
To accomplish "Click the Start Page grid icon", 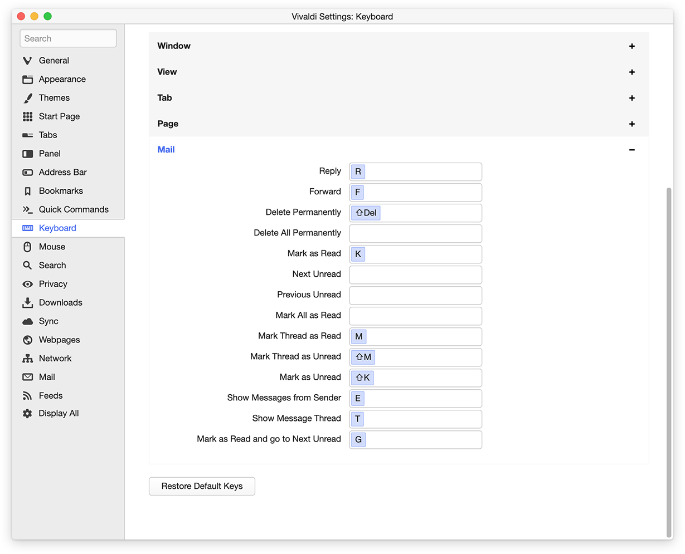I will (x=27, y=116).
